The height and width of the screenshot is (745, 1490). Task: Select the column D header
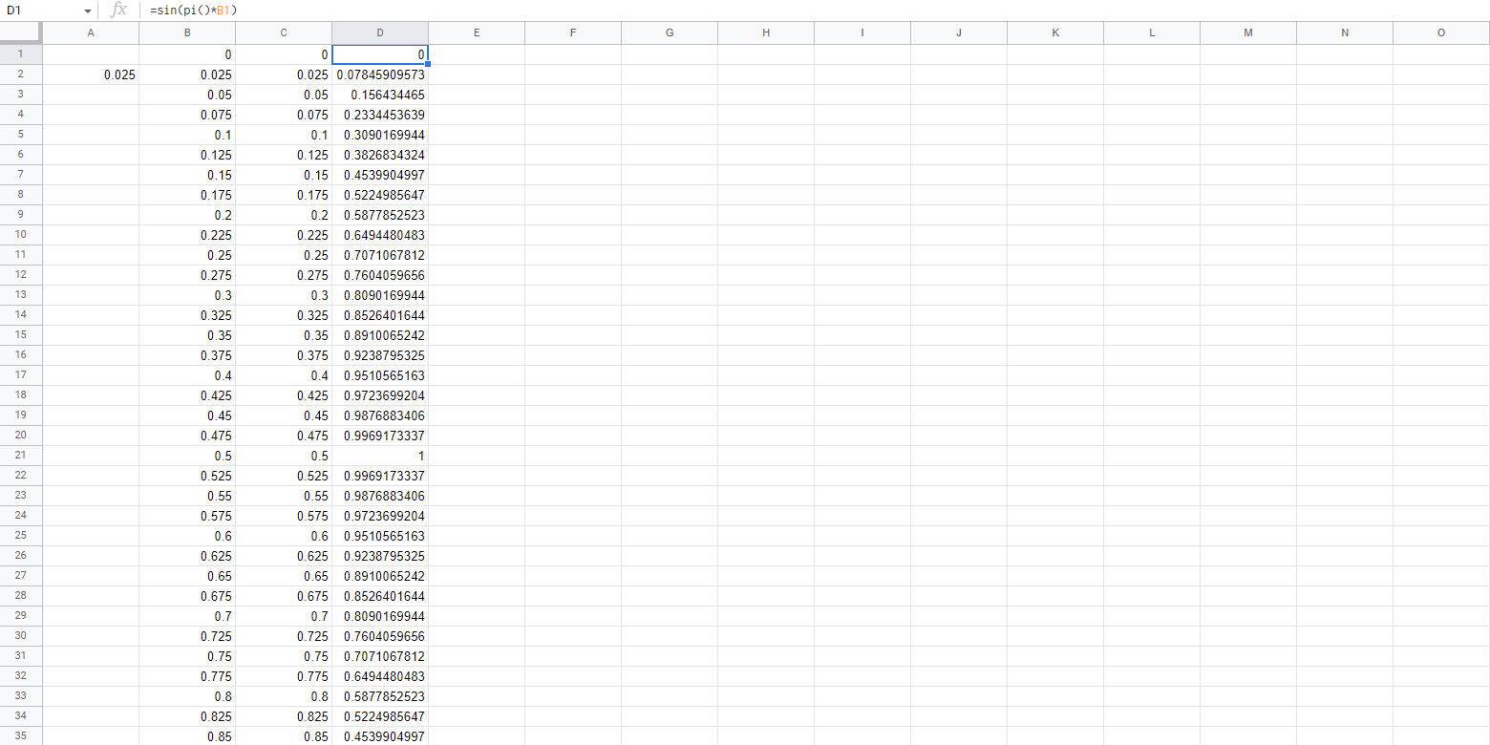tap(380, 32)
